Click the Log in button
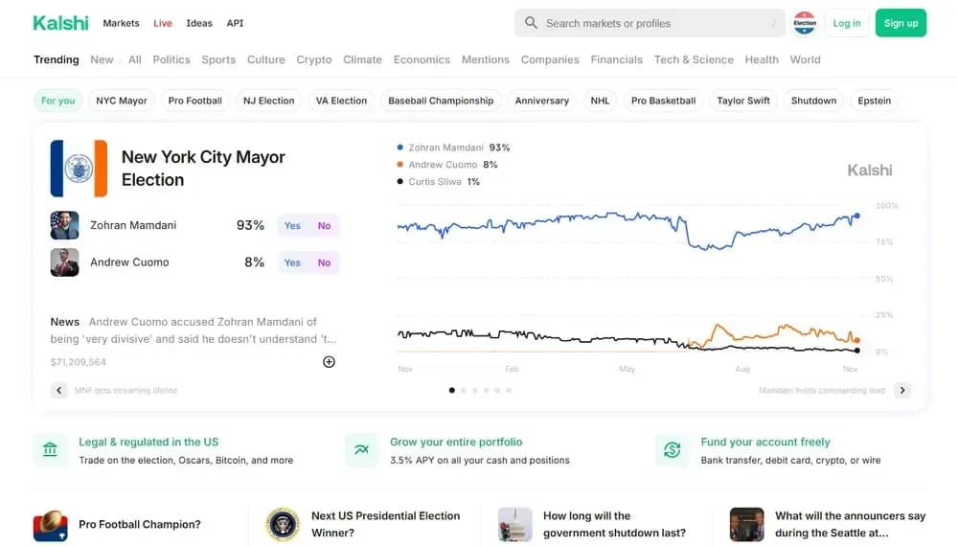 [x=847, y=23]
